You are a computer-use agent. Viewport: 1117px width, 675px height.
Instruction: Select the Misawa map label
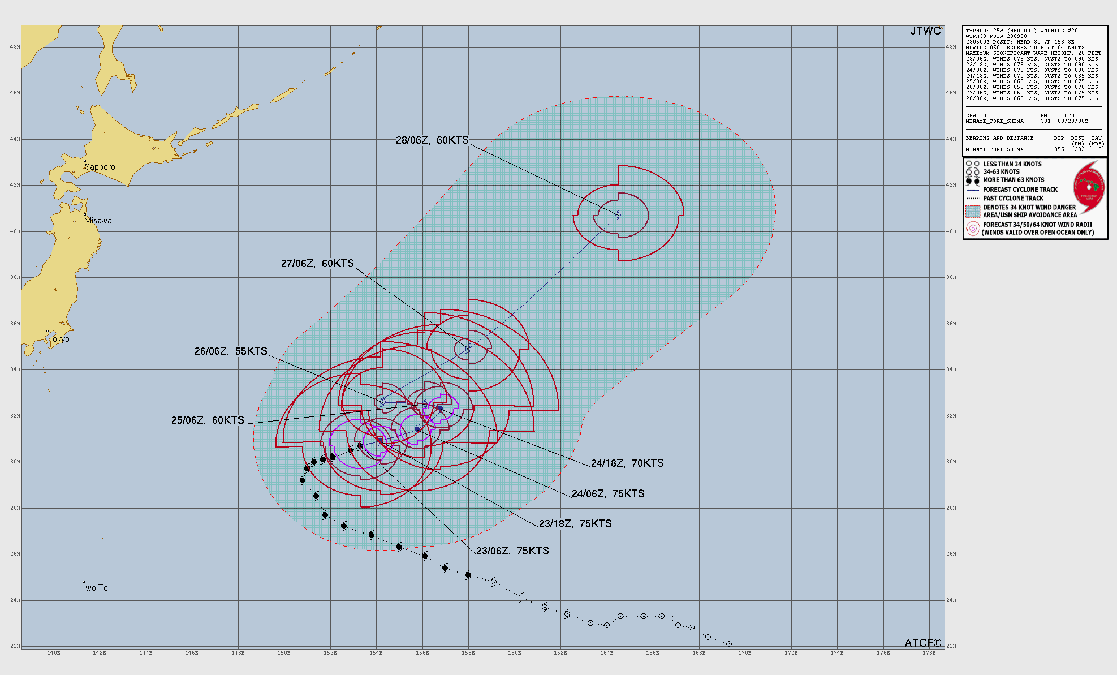pos(98,221)
